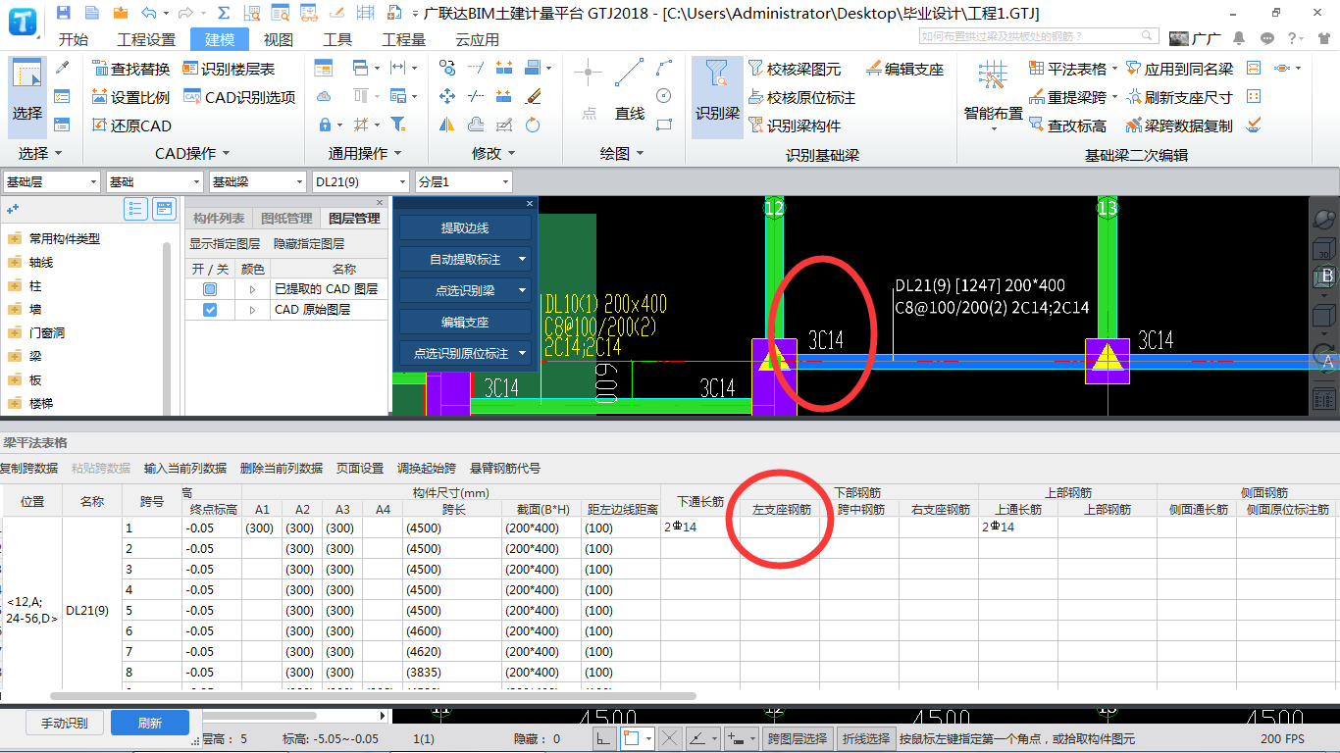
Task: Click the 手动识别 button
Action: [64, 724]
